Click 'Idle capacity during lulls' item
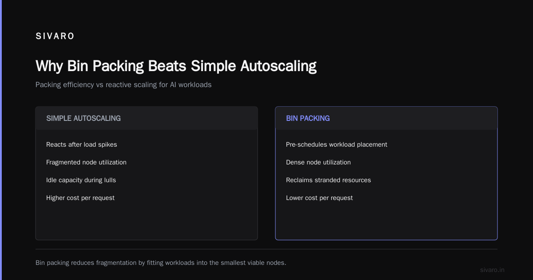 [x=81, y=180]
